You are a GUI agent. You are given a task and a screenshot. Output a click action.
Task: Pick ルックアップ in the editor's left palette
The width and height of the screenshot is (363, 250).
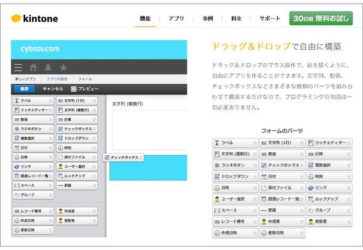click(77, 176)
